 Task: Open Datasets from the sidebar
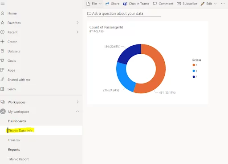click(x=14, y=51)
